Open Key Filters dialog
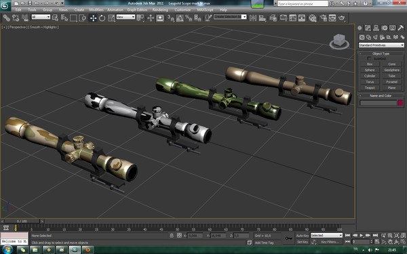407x254 pixels. pyautogui.click(x=330, y=242)
